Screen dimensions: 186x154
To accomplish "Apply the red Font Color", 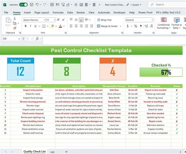I will point(60,26).
